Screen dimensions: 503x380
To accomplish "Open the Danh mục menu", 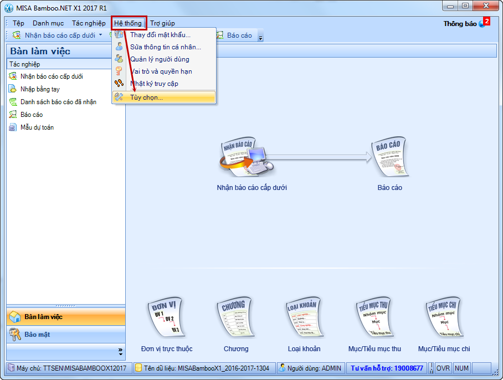I will click(48, 23).
